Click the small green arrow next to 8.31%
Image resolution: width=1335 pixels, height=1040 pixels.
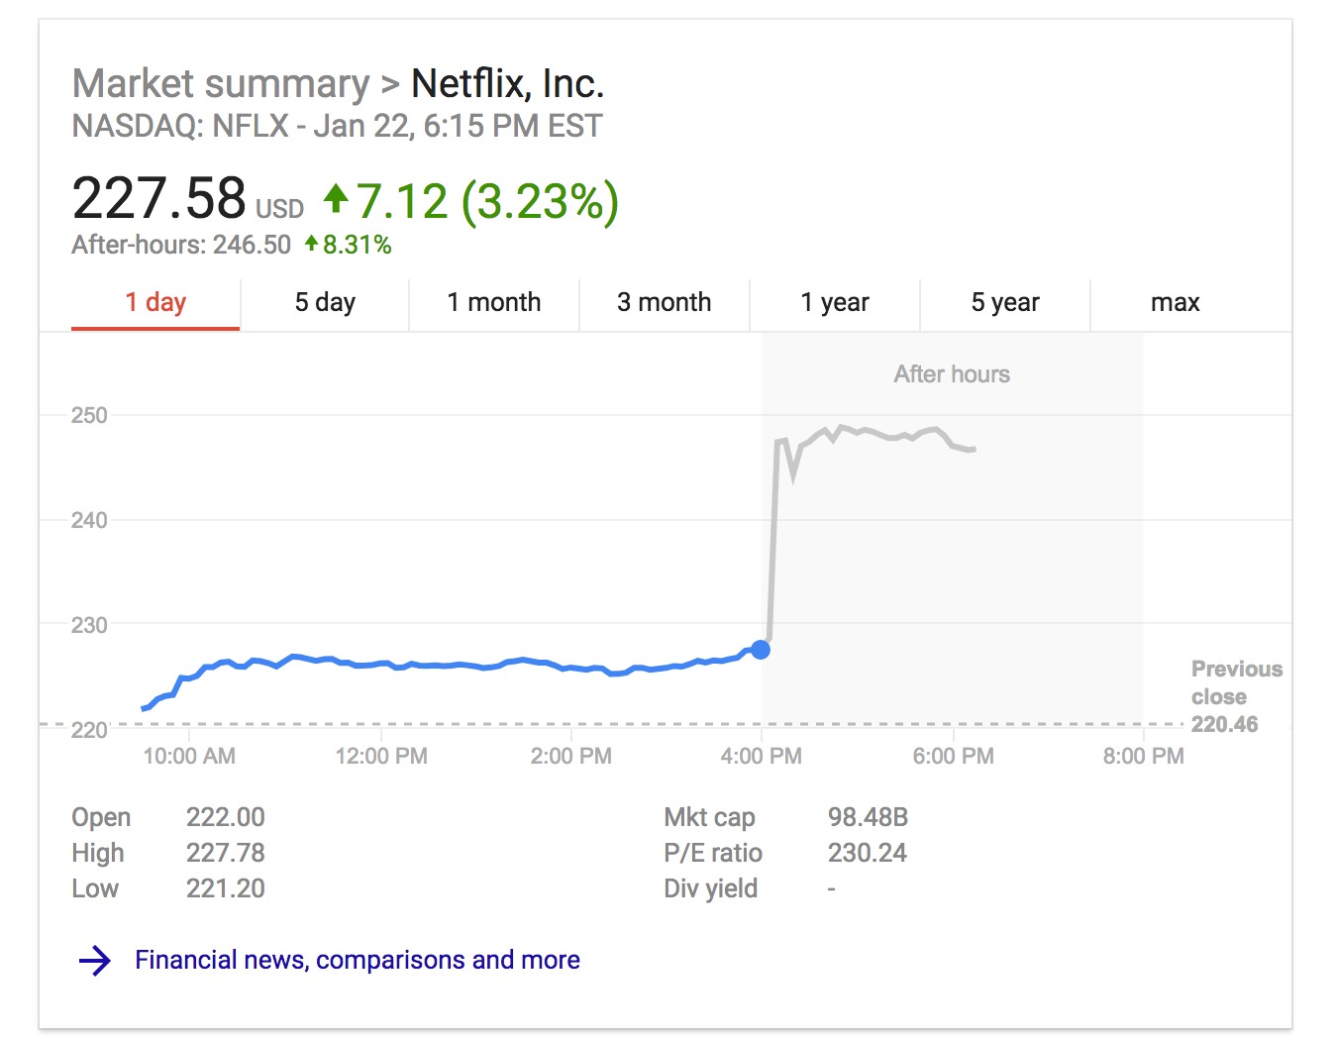click(x=311, y=244)
